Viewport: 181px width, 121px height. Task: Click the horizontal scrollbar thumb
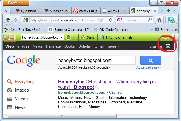62,116
